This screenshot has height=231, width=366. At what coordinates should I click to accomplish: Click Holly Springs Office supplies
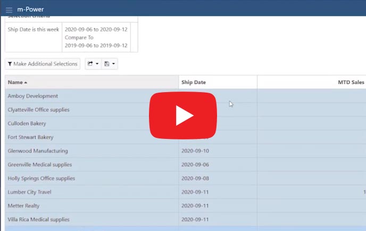[x=41, y=178]
